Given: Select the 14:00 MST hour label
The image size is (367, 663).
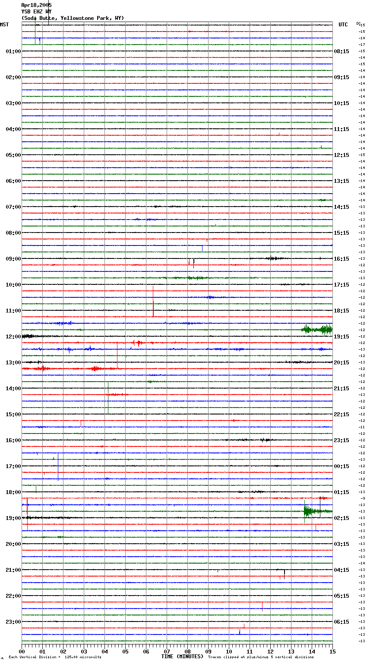Looking at the screenshot, I should (x=13, y=389).
